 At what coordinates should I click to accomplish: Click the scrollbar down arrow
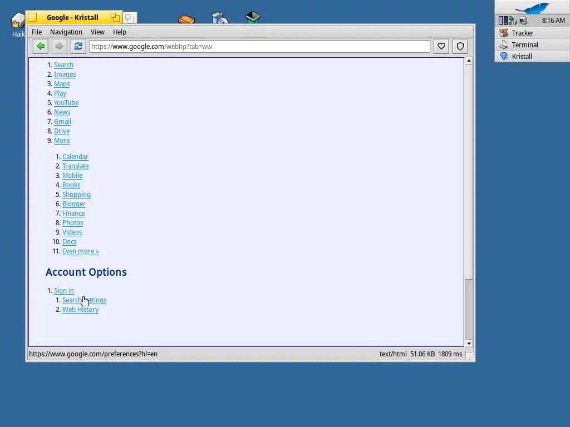pos(469,344)
